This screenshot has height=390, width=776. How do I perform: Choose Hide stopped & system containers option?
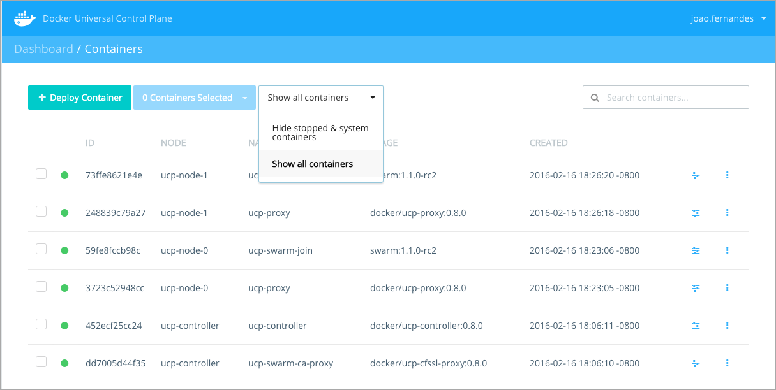click(320, 133)
